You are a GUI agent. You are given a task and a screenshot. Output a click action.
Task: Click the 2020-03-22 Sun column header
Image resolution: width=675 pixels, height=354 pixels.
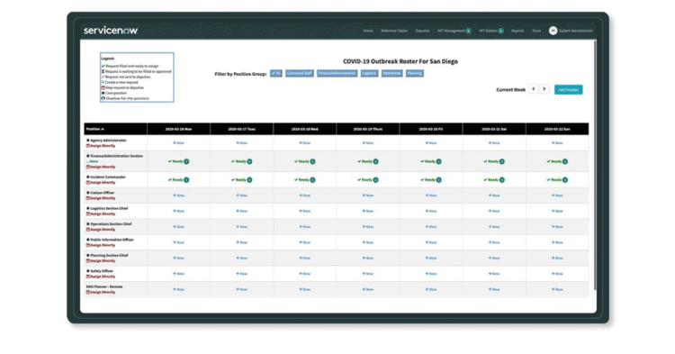(x=557, y=129)
